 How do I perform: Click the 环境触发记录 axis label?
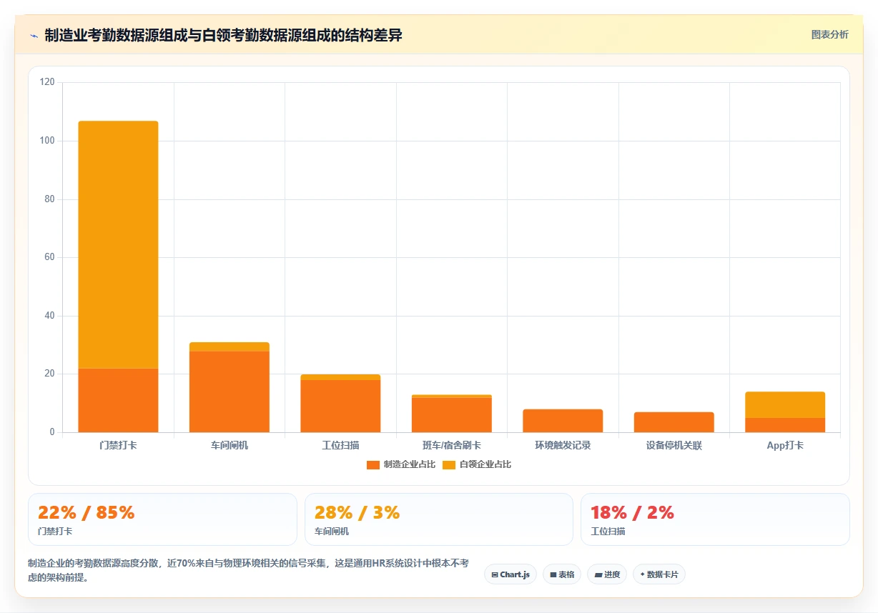coord(563,445)
